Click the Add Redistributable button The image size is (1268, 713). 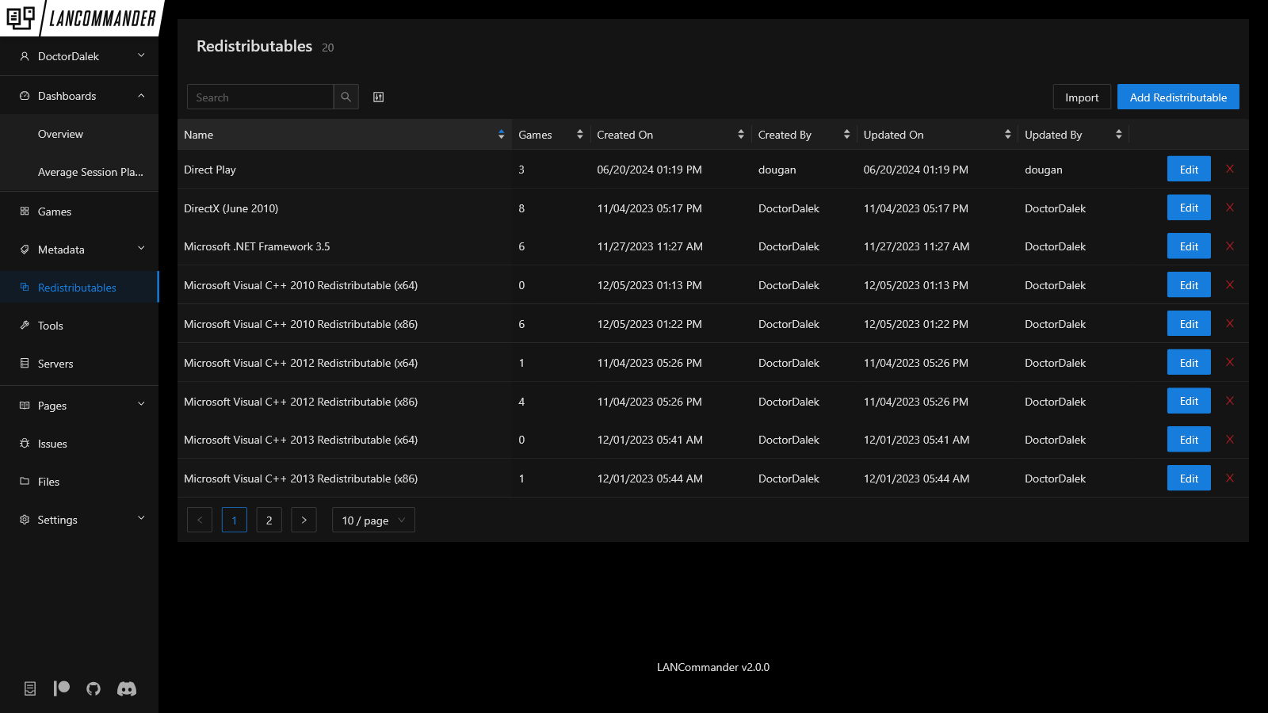(1178, 97)
